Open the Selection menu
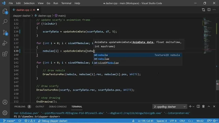The image size is (219, 123). [x=29, y=3]
